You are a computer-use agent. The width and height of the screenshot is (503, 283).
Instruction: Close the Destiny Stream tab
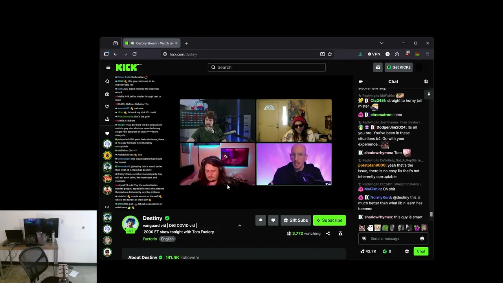click(x=176, y=43)
